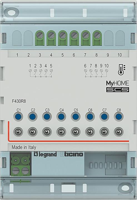Click the 'Made in Italy' text

click(x=24, y=147)
